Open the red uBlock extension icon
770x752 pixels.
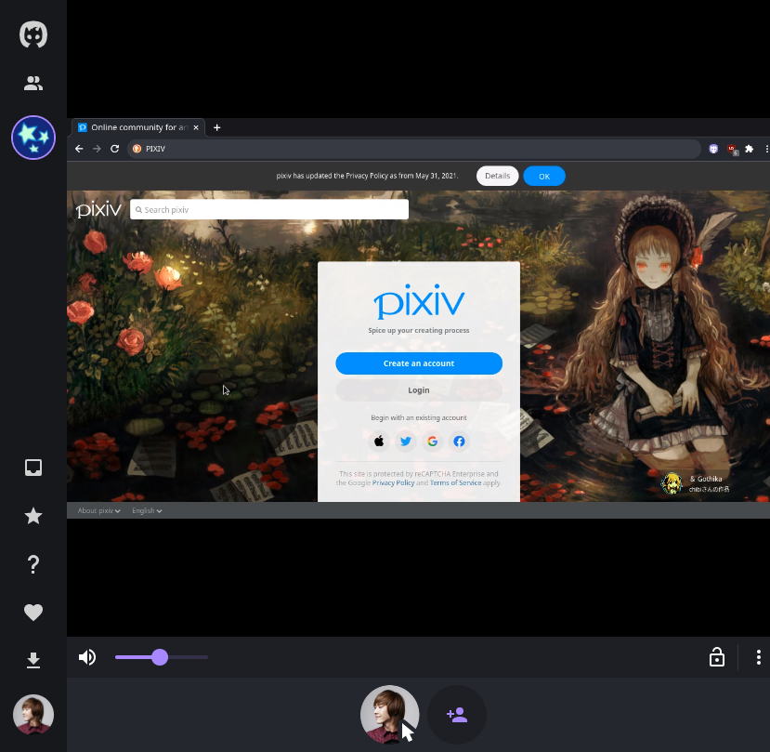(732, 149)
